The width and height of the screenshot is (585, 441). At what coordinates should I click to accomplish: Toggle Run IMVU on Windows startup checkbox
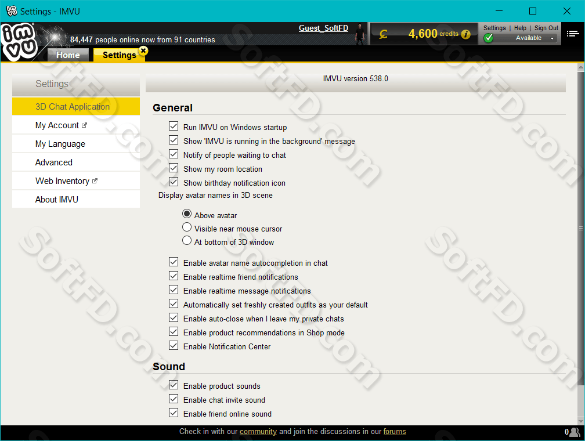point(174,126)
